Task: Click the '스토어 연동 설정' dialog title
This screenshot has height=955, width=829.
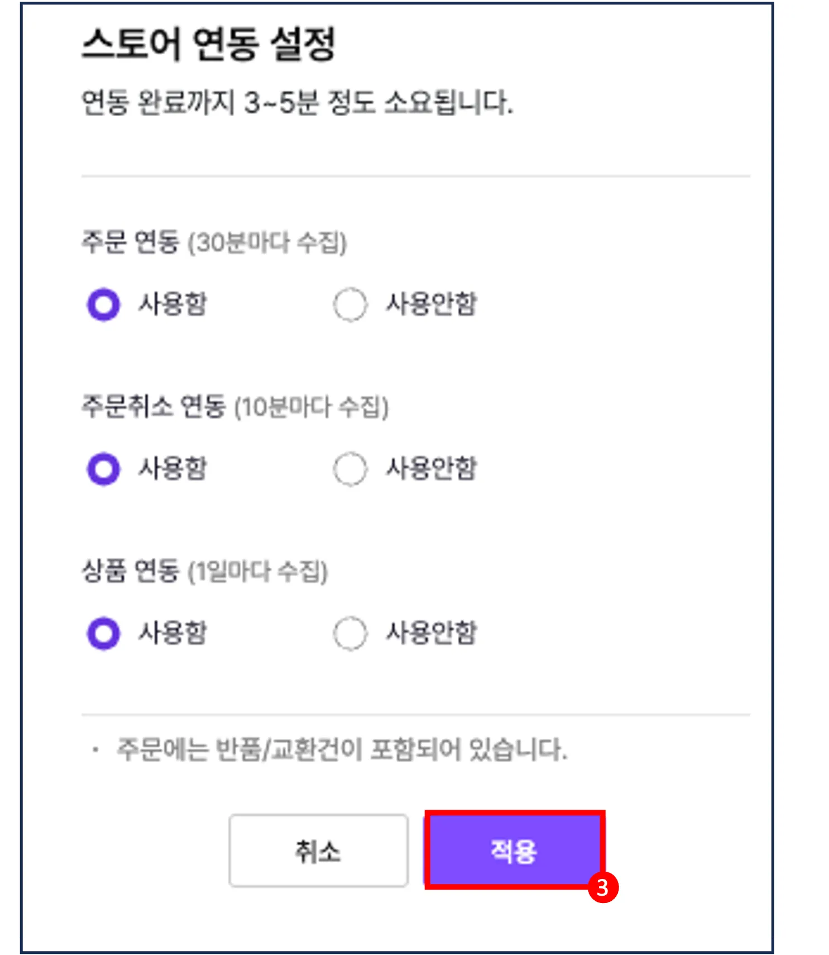Action: (x=208, y=44)
